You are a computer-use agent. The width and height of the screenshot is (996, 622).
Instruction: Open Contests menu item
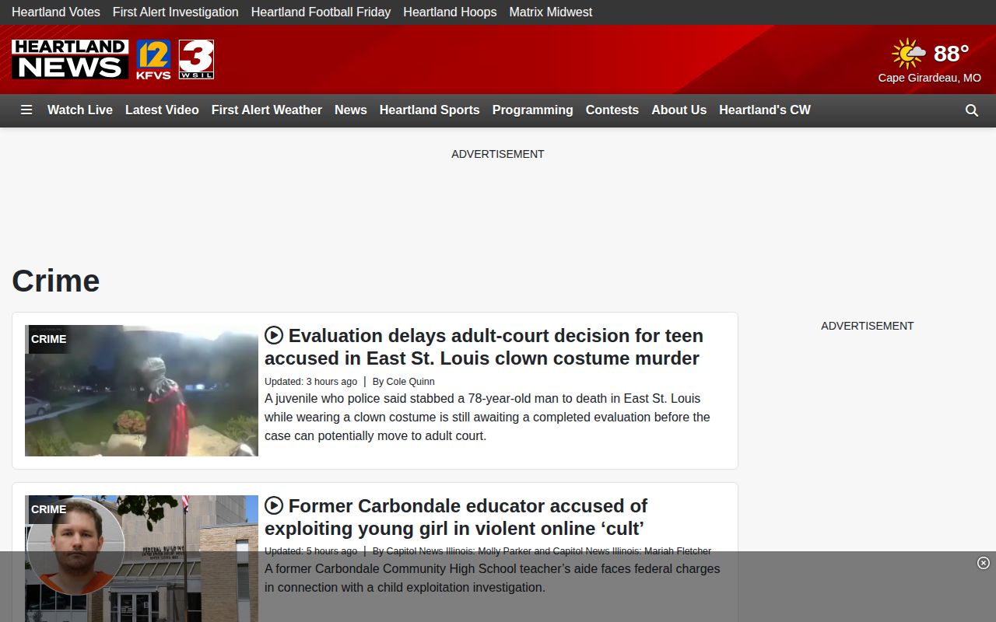coord(612,110)
